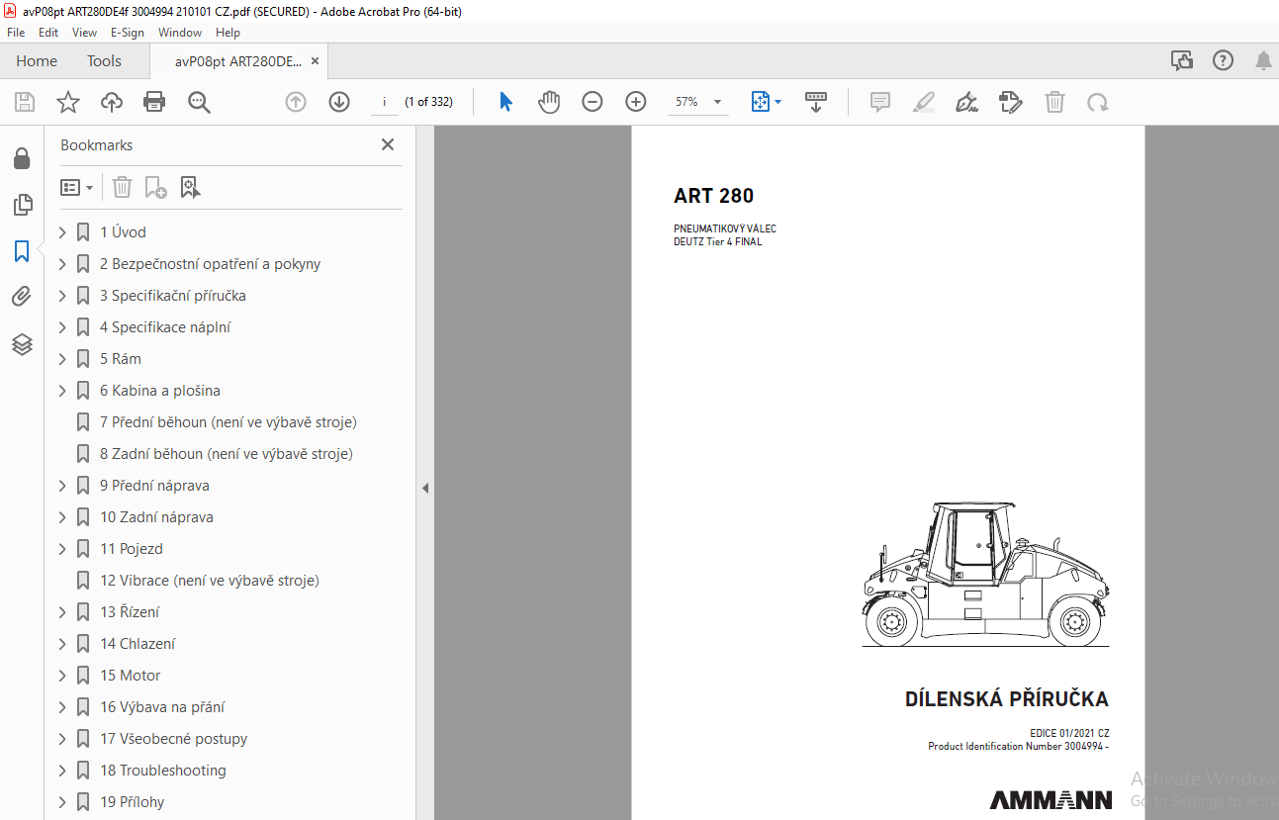Zoom out with the minus button

593,102
